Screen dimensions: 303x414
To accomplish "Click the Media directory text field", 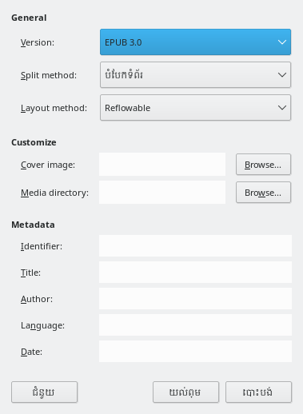I will [162, 193].
